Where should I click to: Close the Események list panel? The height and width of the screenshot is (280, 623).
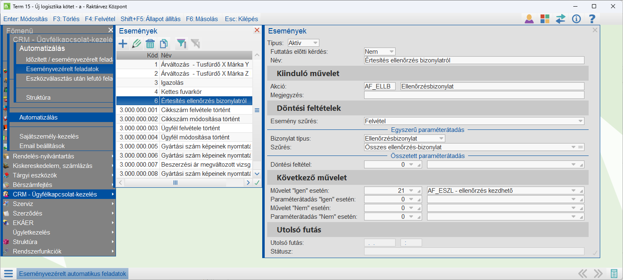[257, 30]
